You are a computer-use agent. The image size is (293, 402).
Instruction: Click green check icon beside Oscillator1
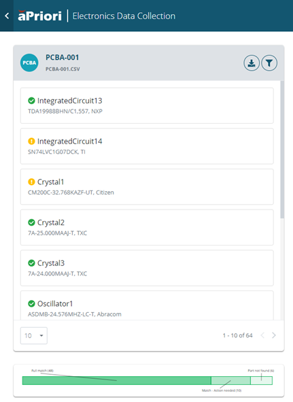(31, 304)
